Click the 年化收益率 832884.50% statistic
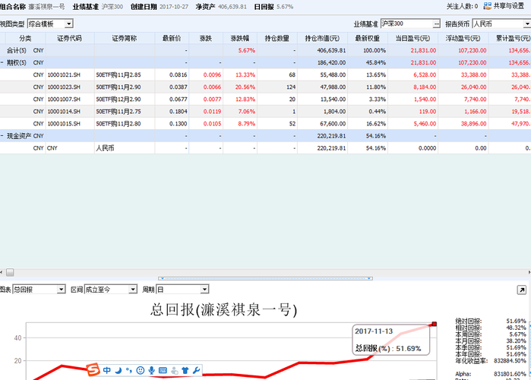Screen dimensions: 531x380 click(491, 361)
